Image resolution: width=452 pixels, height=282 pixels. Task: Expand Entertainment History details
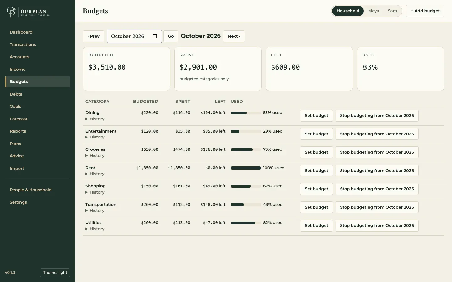(95, 137)
